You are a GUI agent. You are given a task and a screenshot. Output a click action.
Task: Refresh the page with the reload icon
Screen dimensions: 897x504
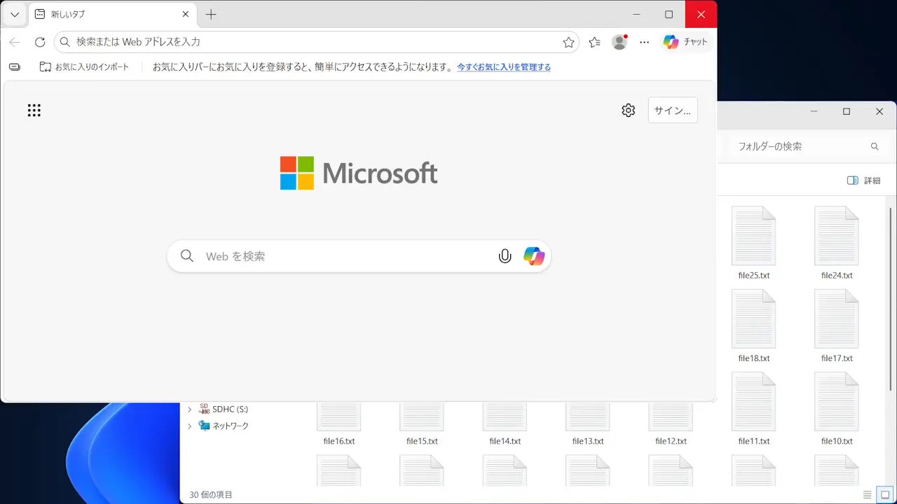click(x=40, y=41)
